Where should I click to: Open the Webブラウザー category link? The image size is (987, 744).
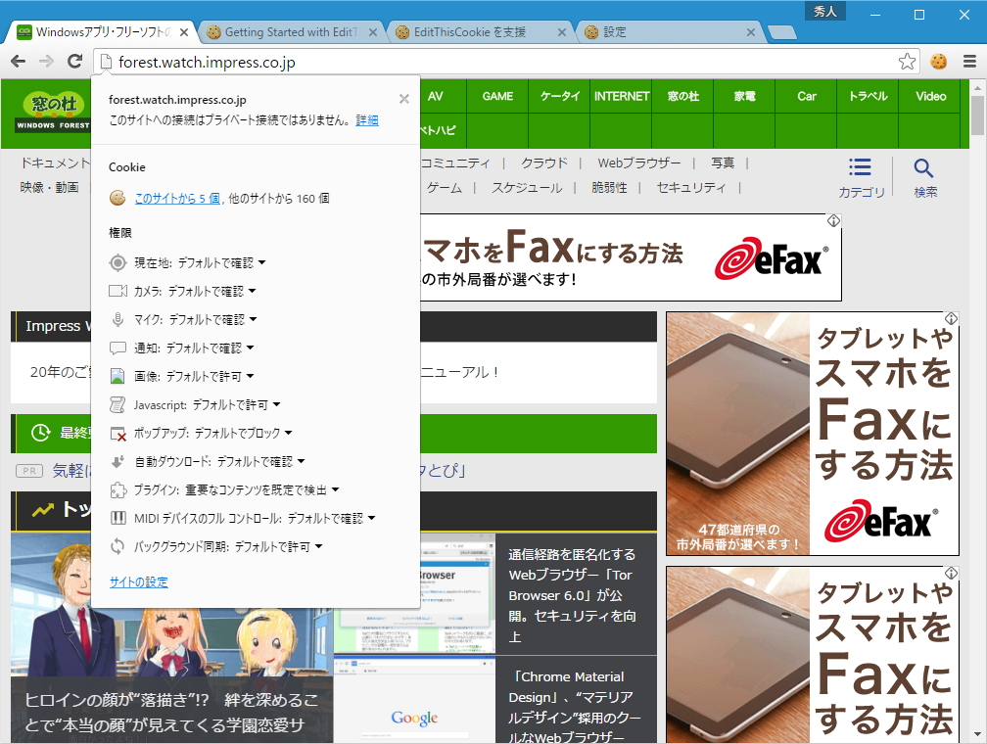point(638,163)
